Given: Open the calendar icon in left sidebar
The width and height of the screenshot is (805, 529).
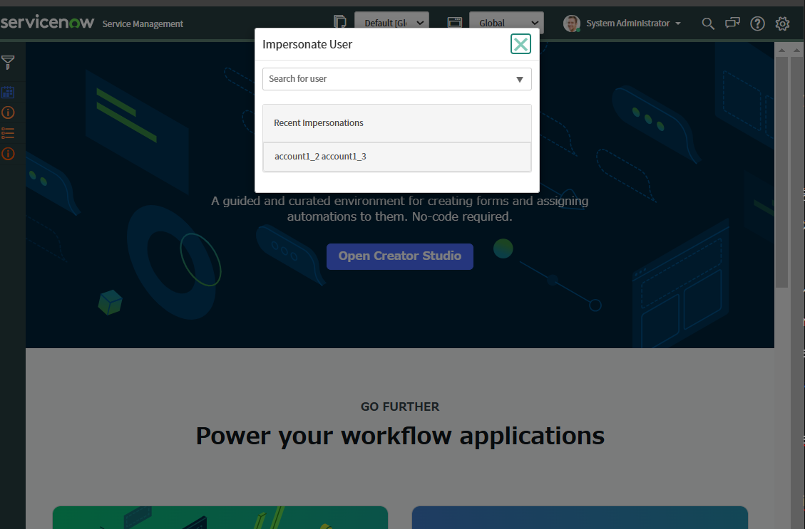Looking at the screenshot, I should coord(8,92).
